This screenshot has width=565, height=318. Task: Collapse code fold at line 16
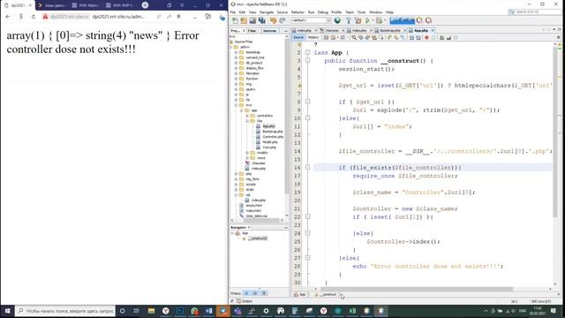(308, 167)
